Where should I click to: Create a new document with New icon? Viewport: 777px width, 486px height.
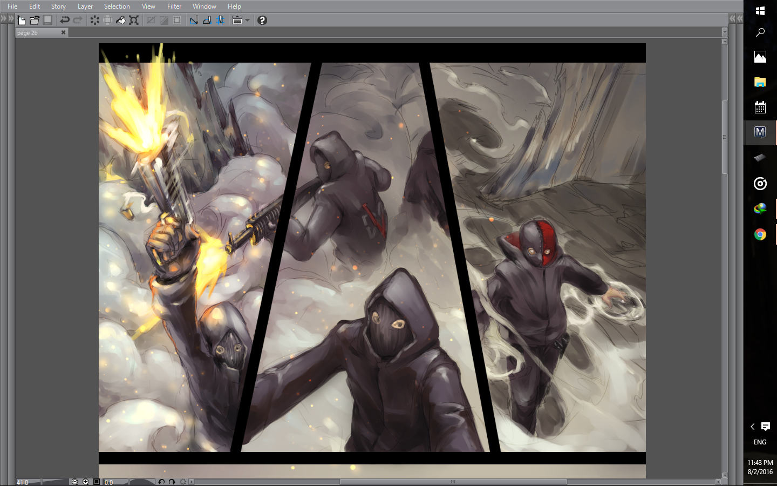coord(22,21)
